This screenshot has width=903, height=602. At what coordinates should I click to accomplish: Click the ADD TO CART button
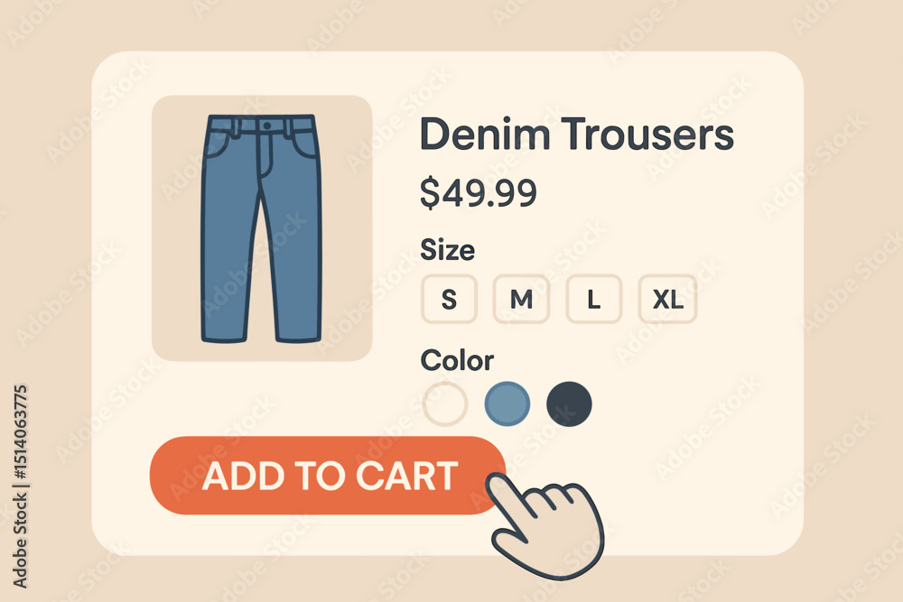click(x=327, y=476)
